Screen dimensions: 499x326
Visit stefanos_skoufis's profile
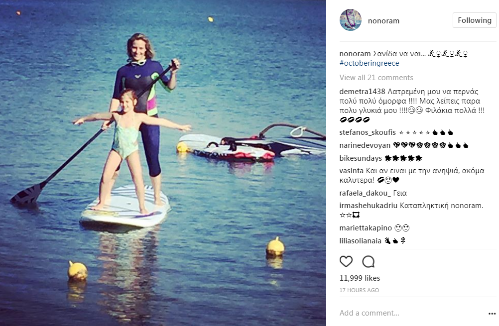coord(368,132)
